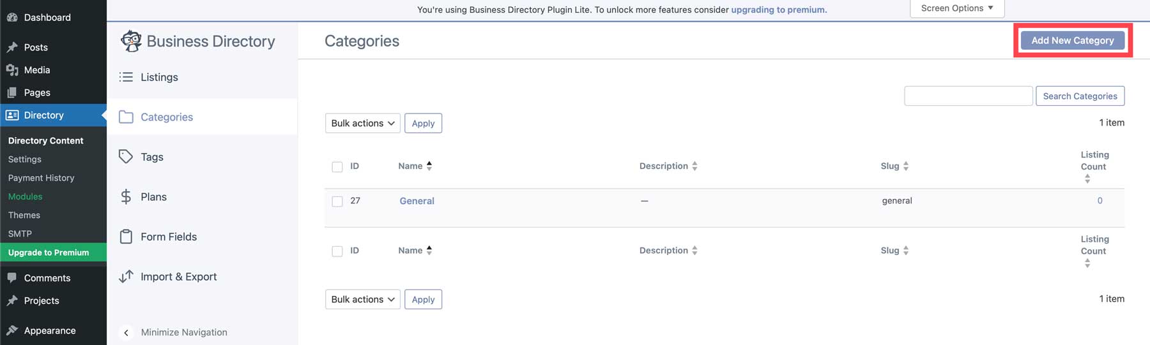Open the Themes submenu item
Viewport: 1150px width, 345px height.
click(24, 215)
